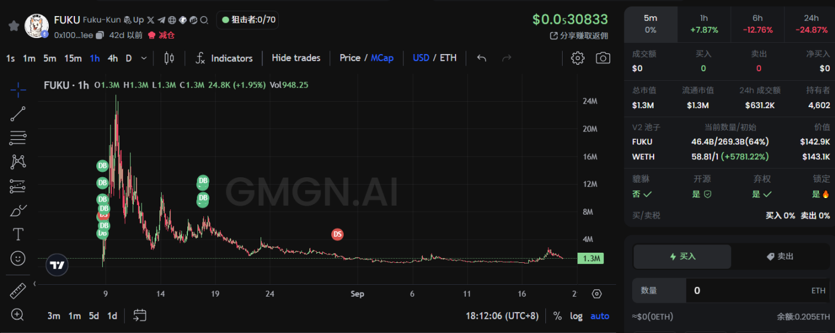Viewport: 835px width, 333px height.
Task: Select the pattern drawing tool
Action: (18, 162)
